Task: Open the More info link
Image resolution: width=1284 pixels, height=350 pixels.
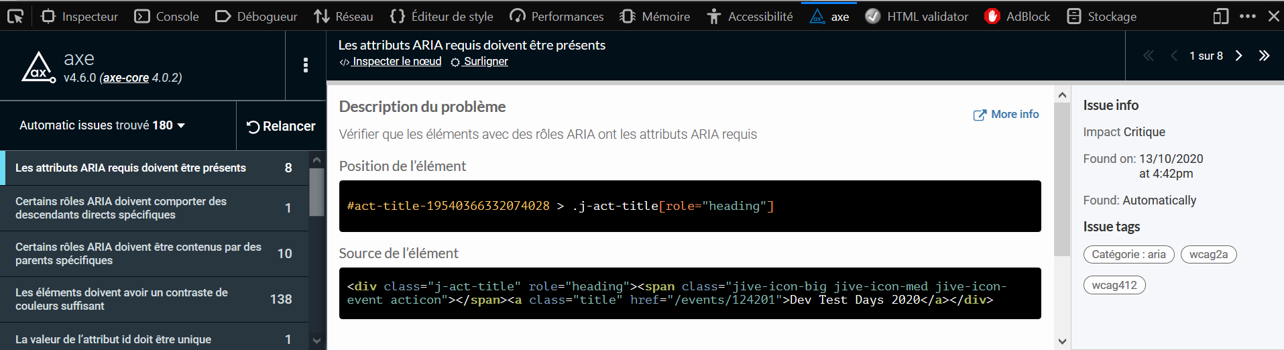Action: click(1006, 115)
